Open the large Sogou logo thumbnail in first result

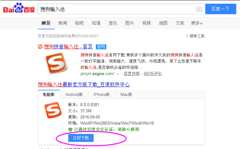56,63
